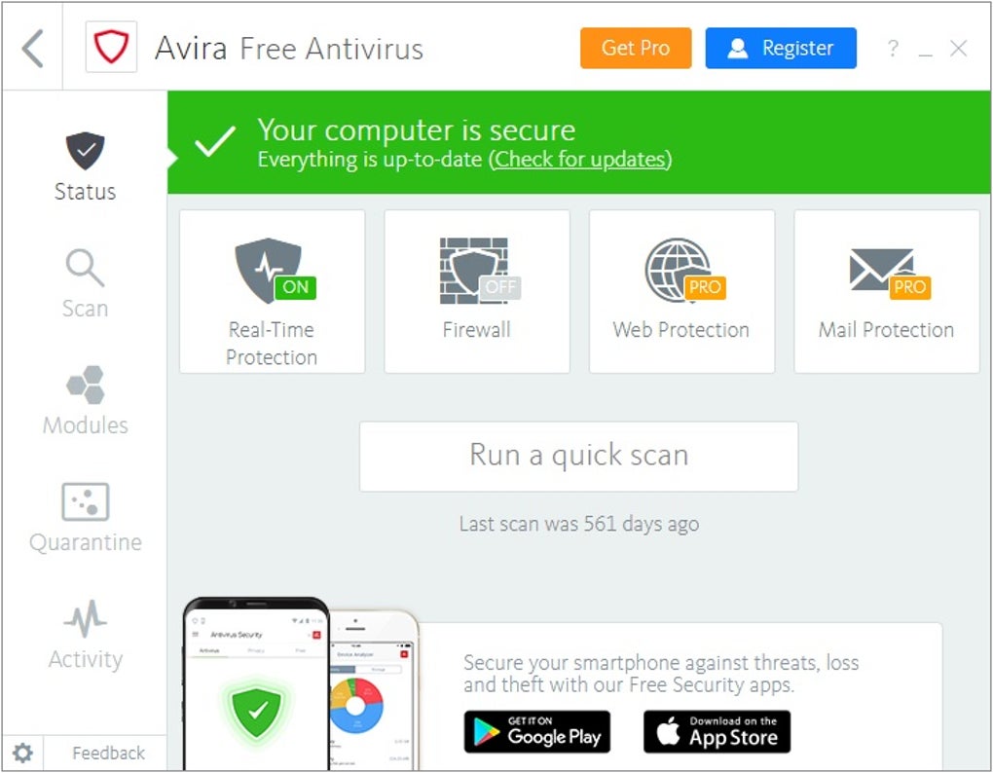Open Web Protection PRO tile
993x773 pixels.
(681, 291)
